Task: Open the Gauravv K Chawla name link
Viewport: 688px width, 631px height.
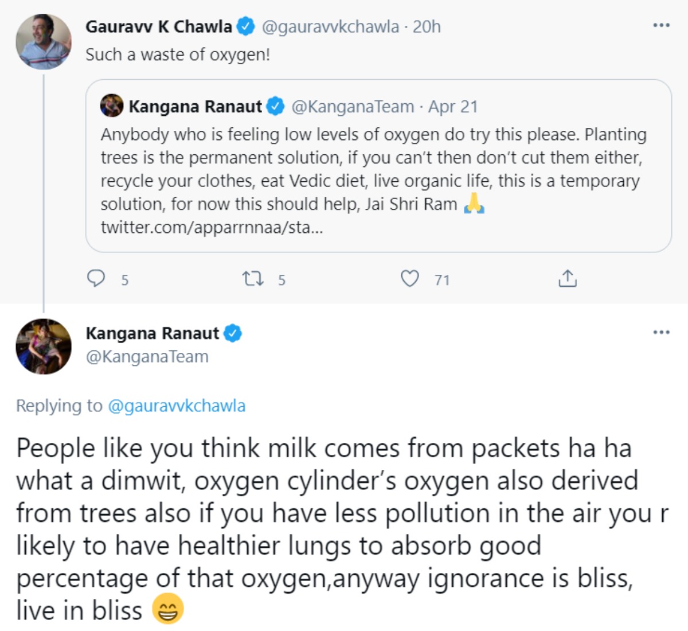Action: point(159,26)
